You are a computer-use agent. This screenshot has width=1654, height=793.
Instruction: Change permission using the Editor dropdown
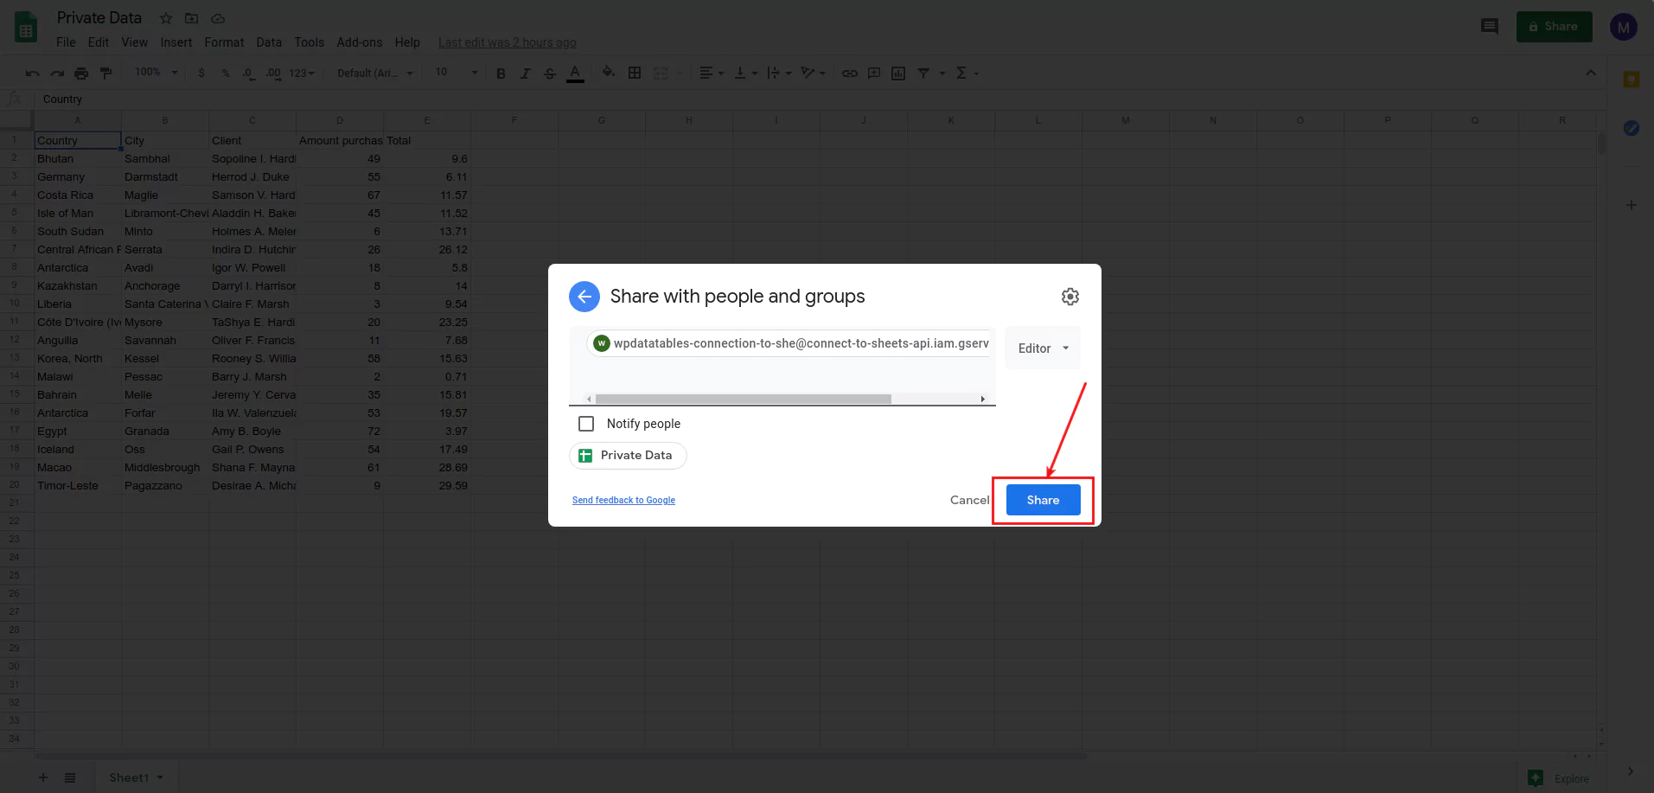[1042, 348]
